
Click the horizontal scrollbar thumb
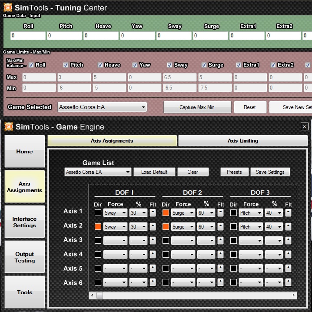click(x=100, y=295)
